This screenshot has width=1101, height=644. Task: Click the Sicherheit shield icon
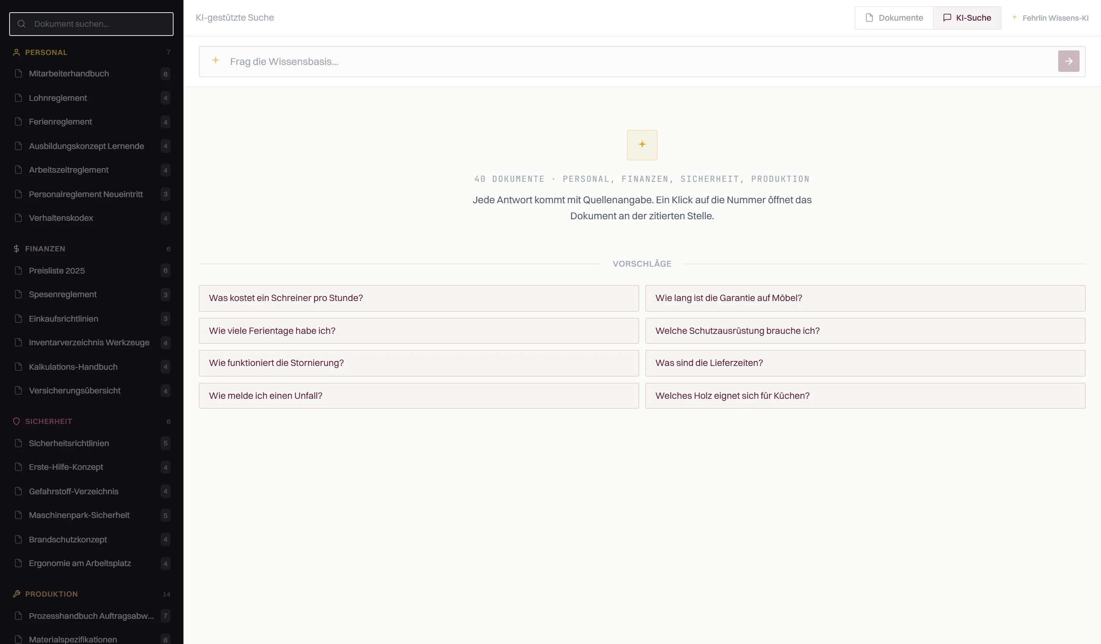16,421
